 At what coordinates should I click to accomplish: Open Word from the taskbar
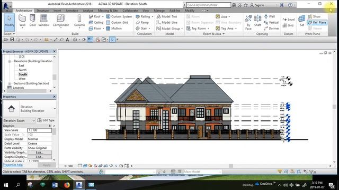click(x=55, y=185)
